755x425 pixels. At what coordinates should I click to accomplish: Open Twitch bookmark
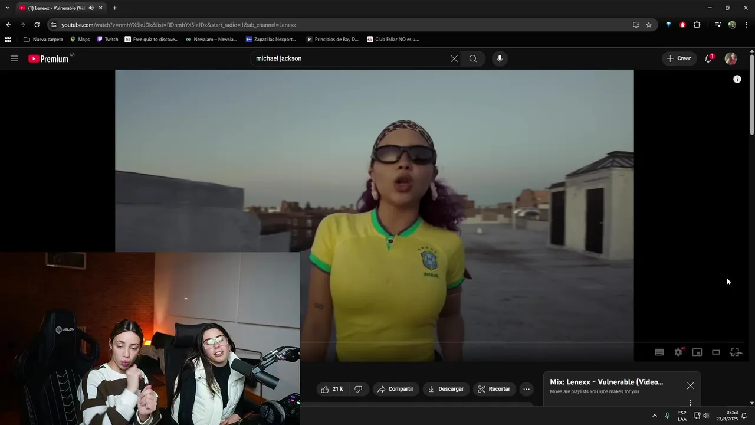click(107, 40)
